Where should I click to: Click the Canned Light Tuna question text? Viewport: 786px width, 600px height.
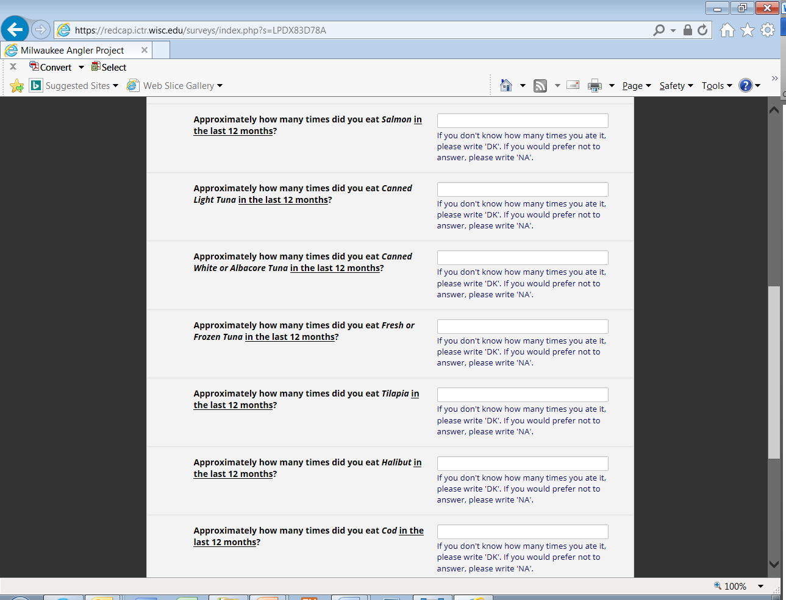(303, 194)
